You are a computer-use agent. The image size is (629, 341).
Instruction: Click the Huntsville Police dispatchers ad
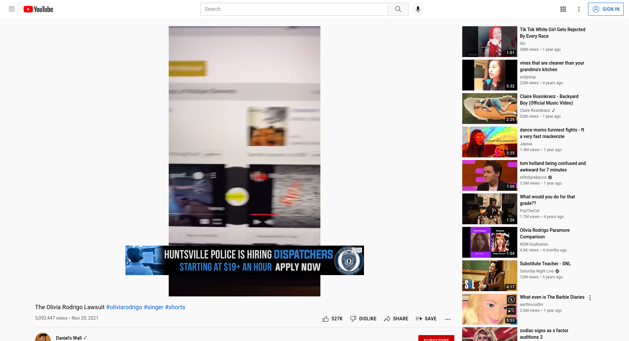[x=245, y=260]
